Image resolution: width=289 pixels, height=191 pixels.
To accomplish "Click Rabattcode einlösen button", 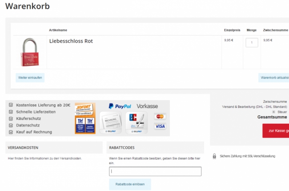I will 130,184.
